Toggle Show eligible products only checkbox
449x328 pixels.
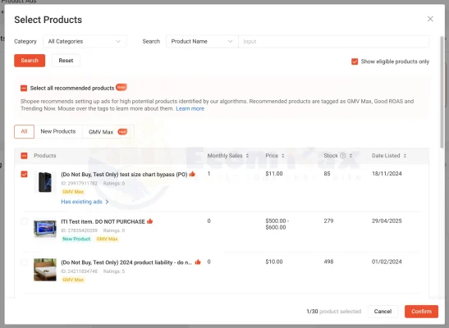pyautogui.click(x=355, y=61)
